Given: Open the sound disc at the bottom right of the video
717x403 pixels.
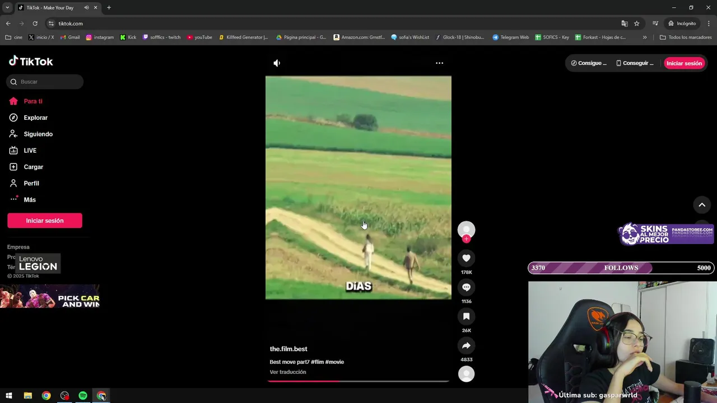Looking at the screenshot, I should (x=466, y=374).
